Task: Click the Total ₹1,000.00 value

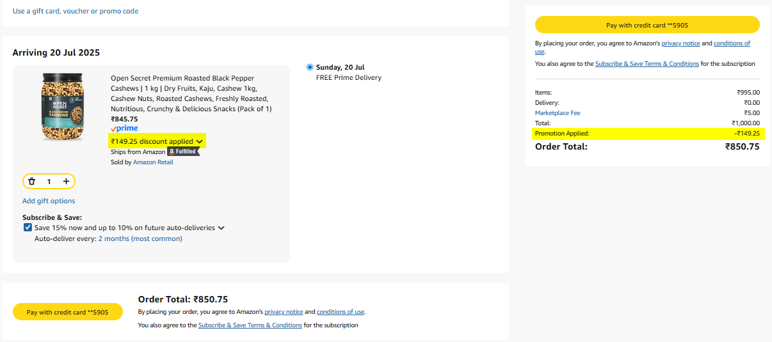Action: [x=746, y=123]
